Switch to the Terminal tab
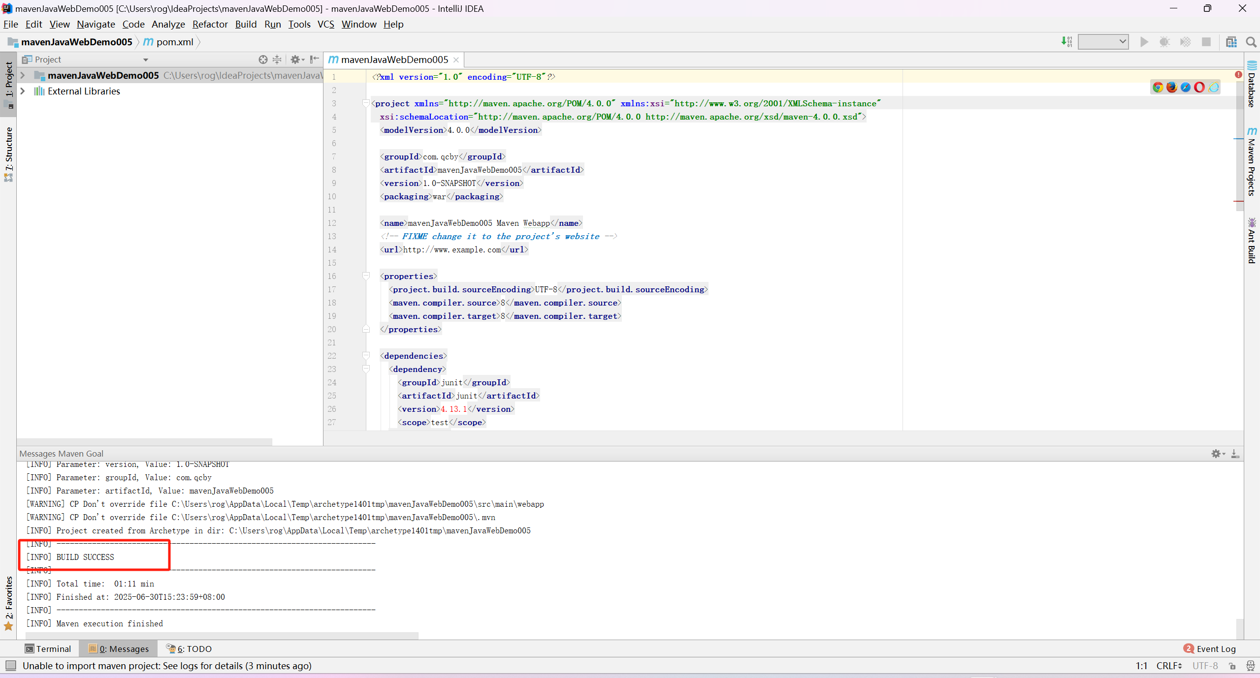This screenshot has width=1260, height=678. click(x=48, y=648)
